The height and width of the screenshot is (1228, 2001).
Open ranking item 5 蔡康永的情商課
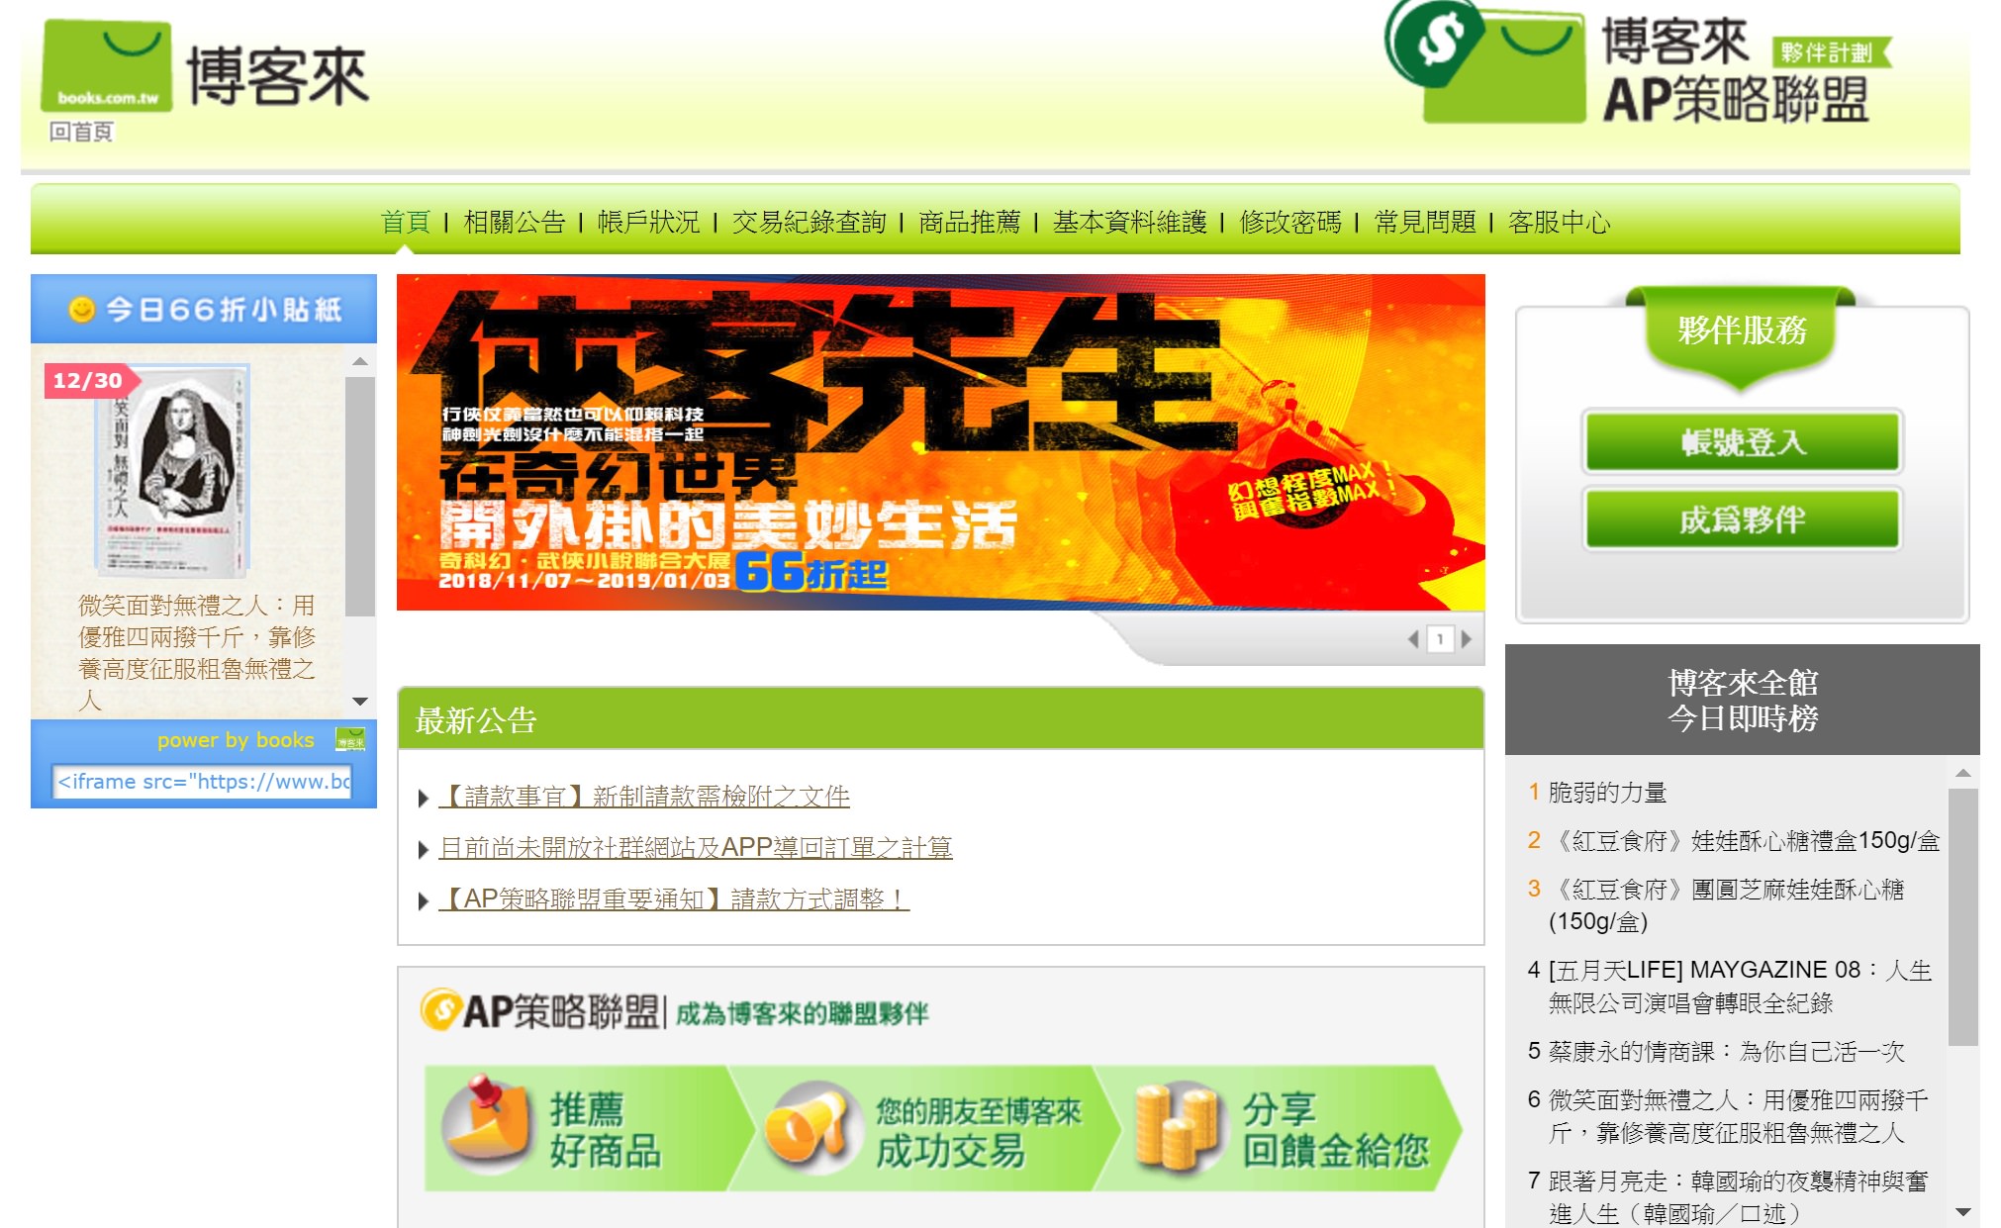point(1727,1052)
